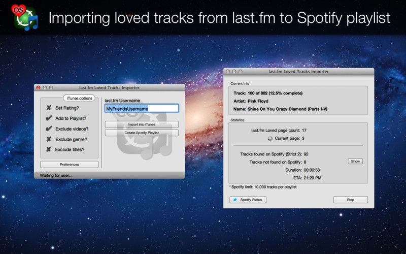The height and width of the screenshot is (254, 406).
Task: Click the 'Tracks not found on Spotify: 8' text
Action: point(278,162)
